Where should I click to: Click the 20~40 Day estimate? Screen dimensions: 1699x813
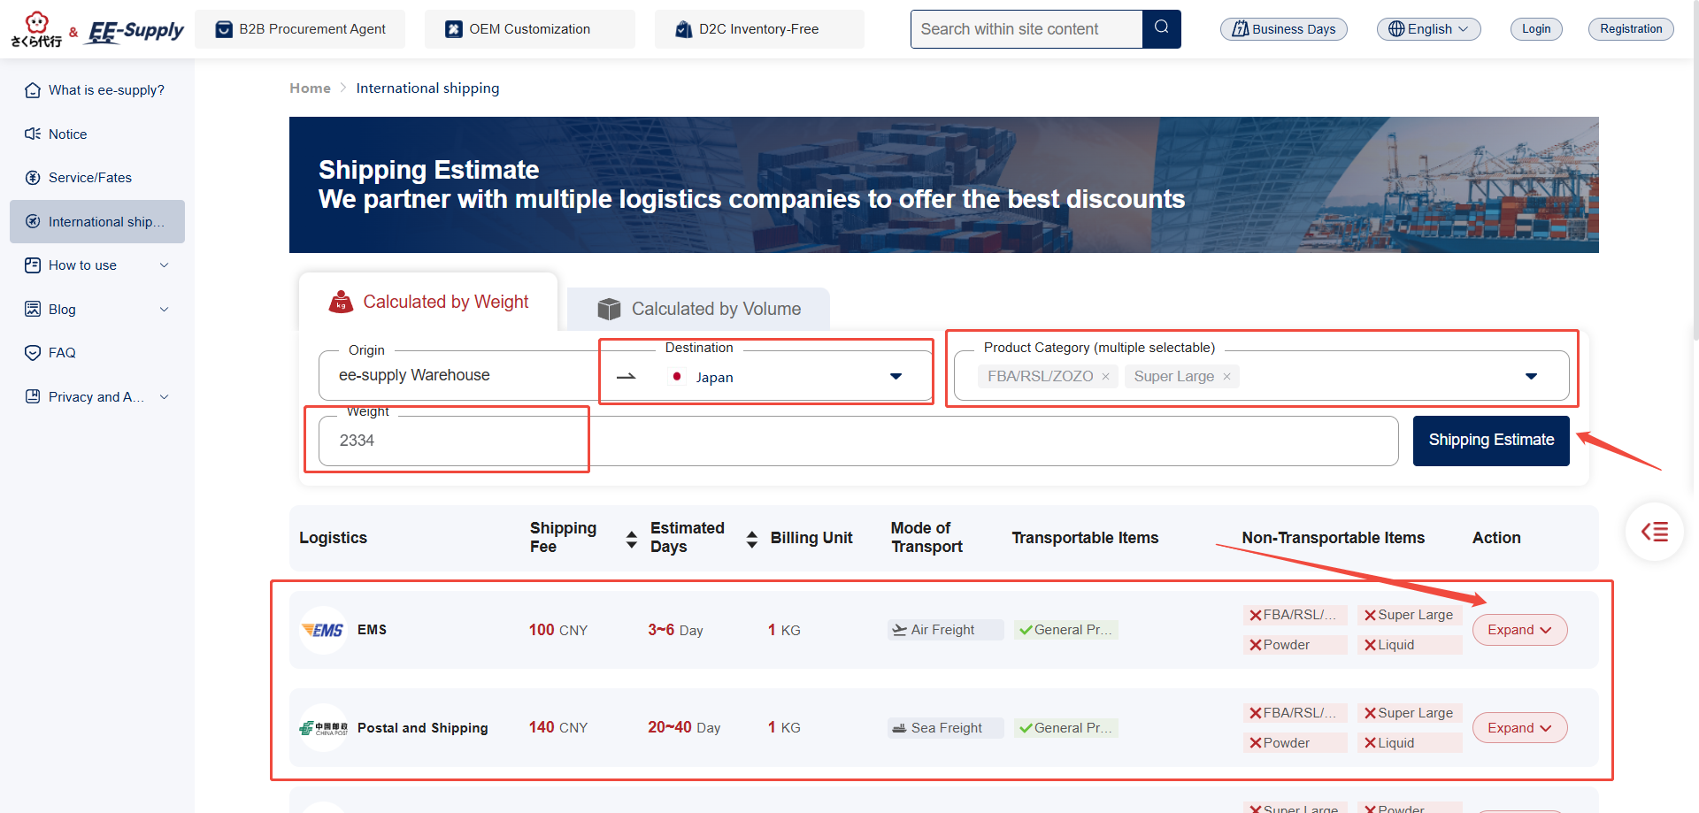tap(684, 727)
